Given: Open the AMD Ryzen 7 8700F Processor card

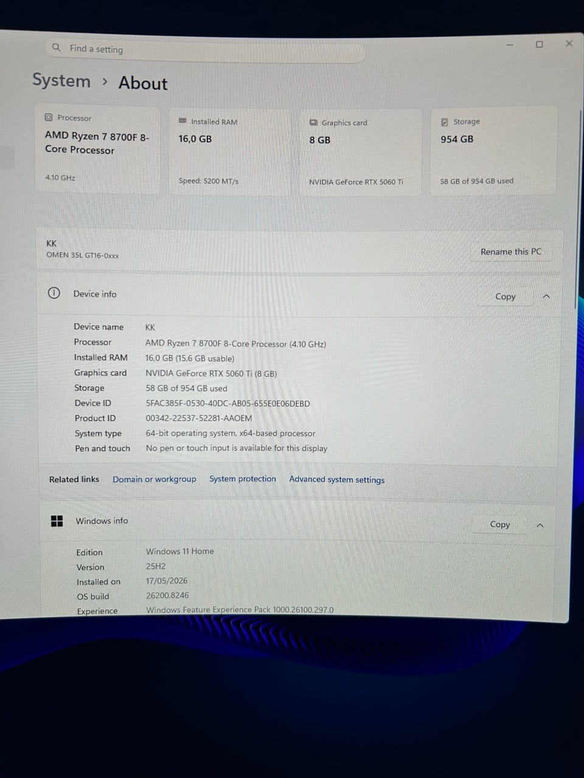Looking at the screenshot, I should (x=97, y=150).
